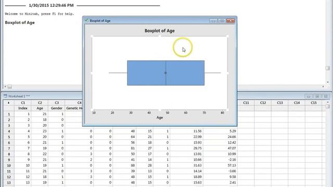Select column C15 header
The height and width of the screenshot is (187, 333).
[314, 103]
